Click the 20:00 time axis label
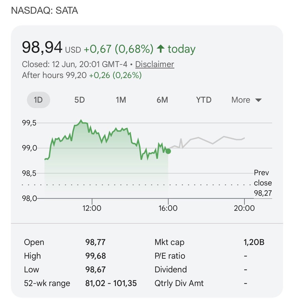Image resolution: width=294 pixels, height=302 pixels. pyautogui.click(x=244, y=208)
